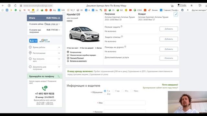This screenshot has height=116, width=207.
Task: Click the phone number +7 495 989 9858
Action: pyautogui.click(x=45, y=94)
